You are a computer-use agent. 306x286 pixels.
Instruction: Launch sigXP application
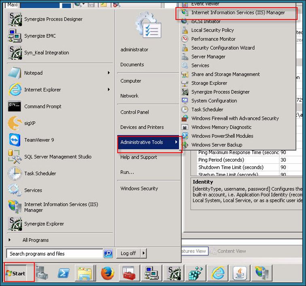pyautogui.click(x=60, y=123)
